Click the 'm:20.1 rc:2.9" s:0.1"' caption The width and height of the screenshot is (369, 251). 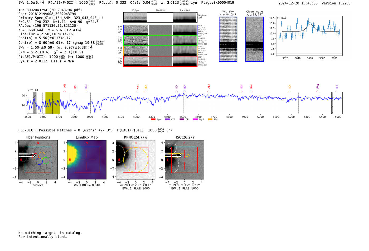coord(135,185)
